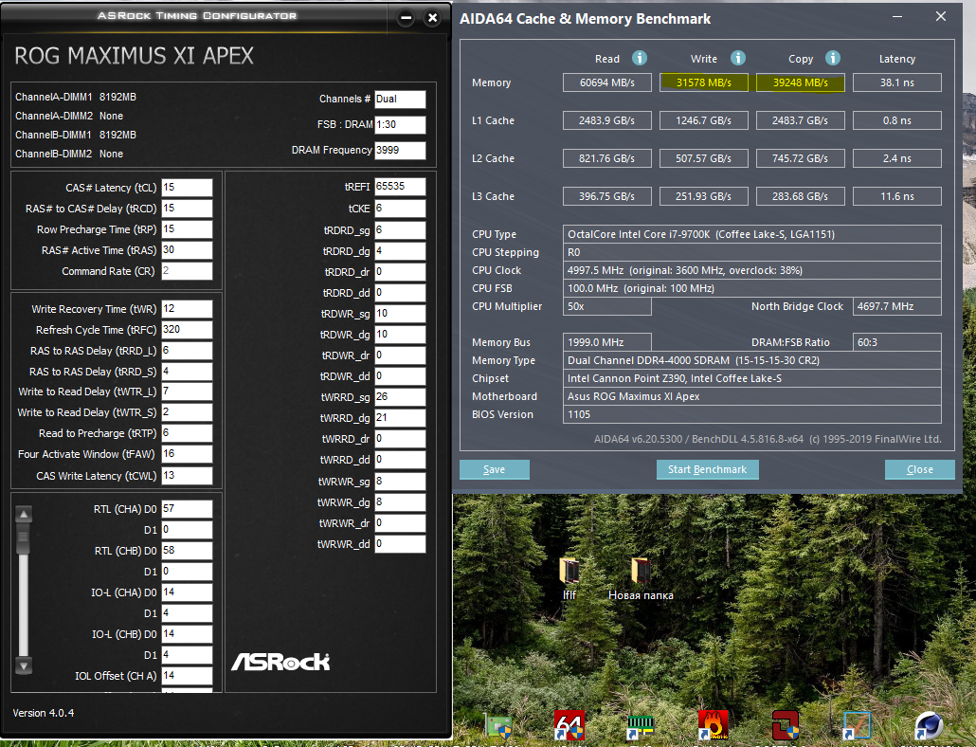Click the Memory Type DDR4-4000 value
The width and height of the screenshot is (976, 747).
click(752, 360)
